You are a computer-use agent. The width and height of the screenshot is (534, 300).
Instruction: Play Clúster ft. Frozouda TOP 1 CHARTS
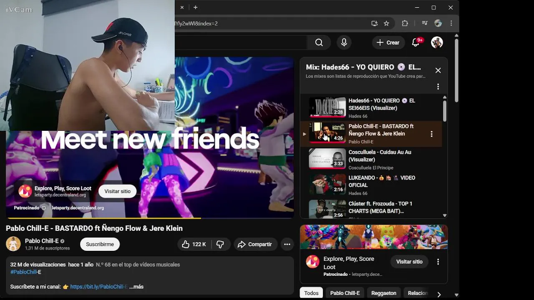click(327, 209)
